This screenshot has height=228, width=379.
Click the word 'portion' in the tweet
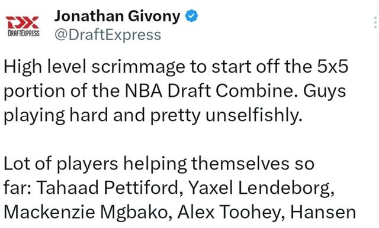coord(34,92)
